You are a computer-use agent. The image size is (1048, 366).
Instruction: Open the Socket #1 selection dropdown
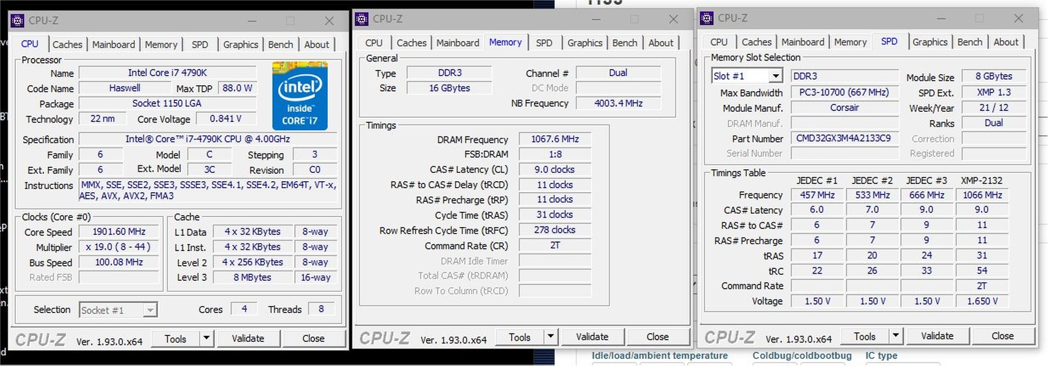pyautogui.click(x=150, y=310)
